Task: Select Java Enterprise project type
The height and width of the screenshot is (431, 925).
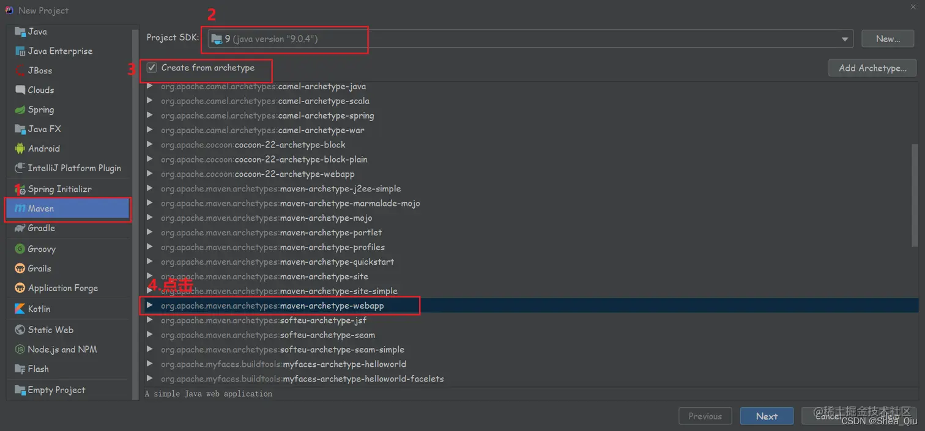Action: pyautogui.click(x=69, y=51)
